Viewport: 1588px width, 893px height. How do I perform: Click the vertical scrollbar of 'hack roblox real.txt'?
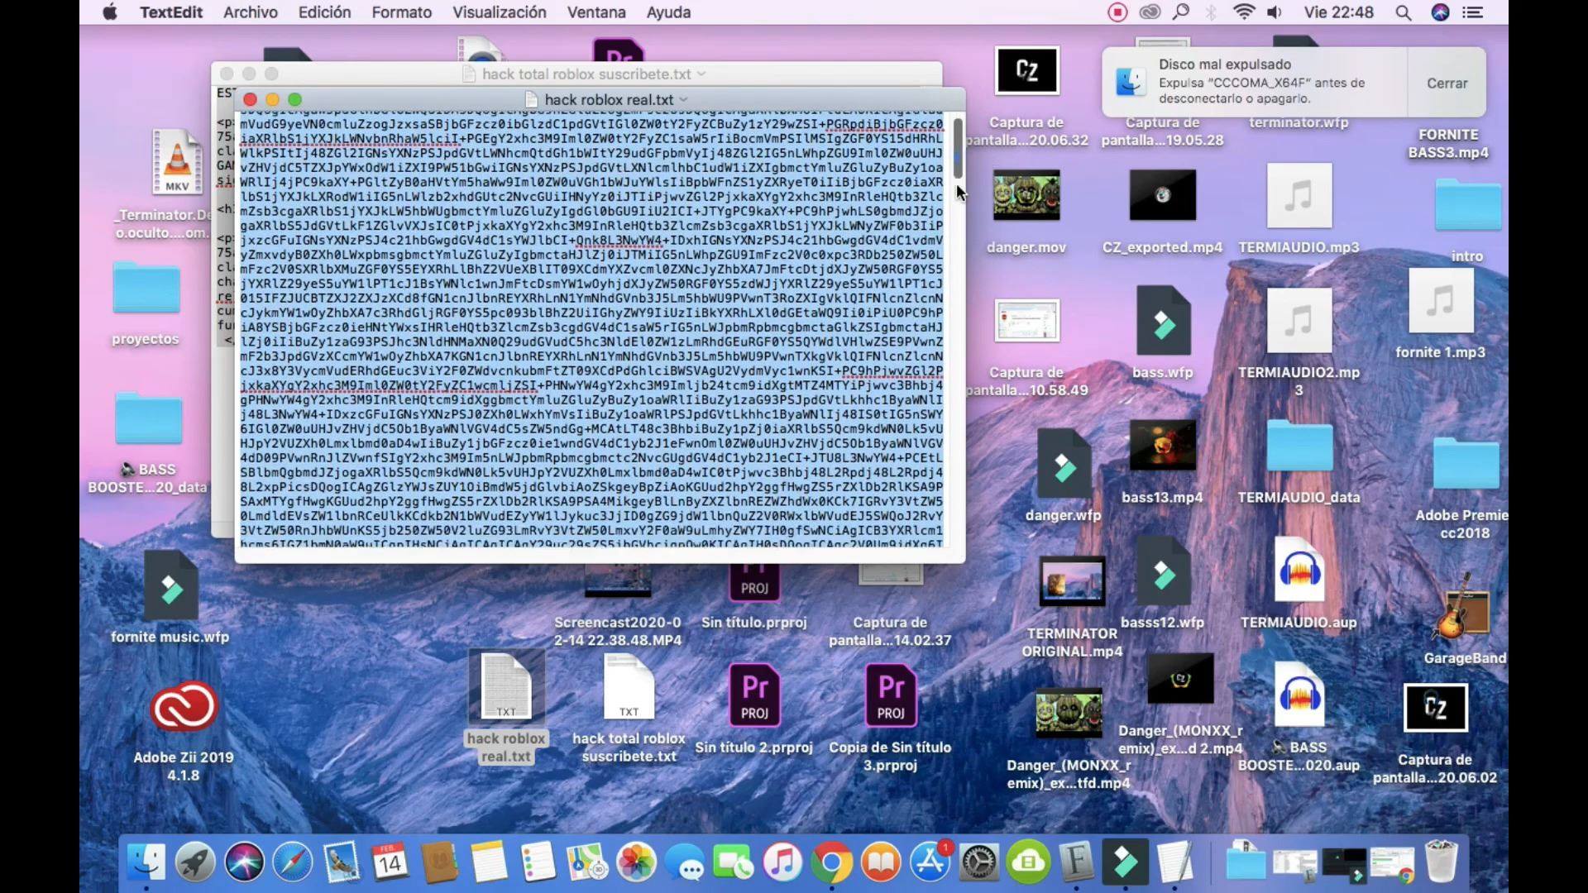(958, 147)
